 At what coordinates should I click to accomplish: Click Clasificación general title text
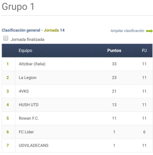(21, 30)
